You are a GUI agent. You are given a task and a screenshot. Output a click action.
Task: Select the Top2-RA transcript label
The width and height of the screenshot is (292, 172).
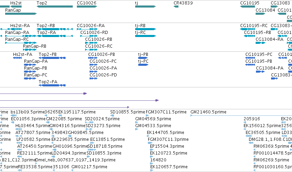tap(46, 32)
